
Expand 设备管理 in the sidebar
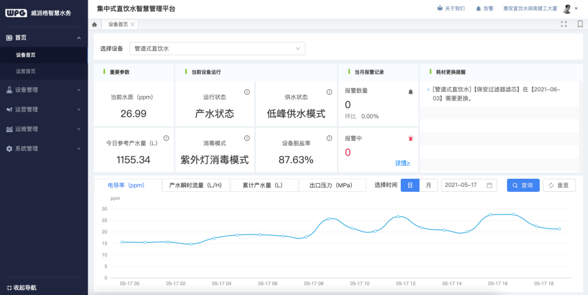pos(44,90)
